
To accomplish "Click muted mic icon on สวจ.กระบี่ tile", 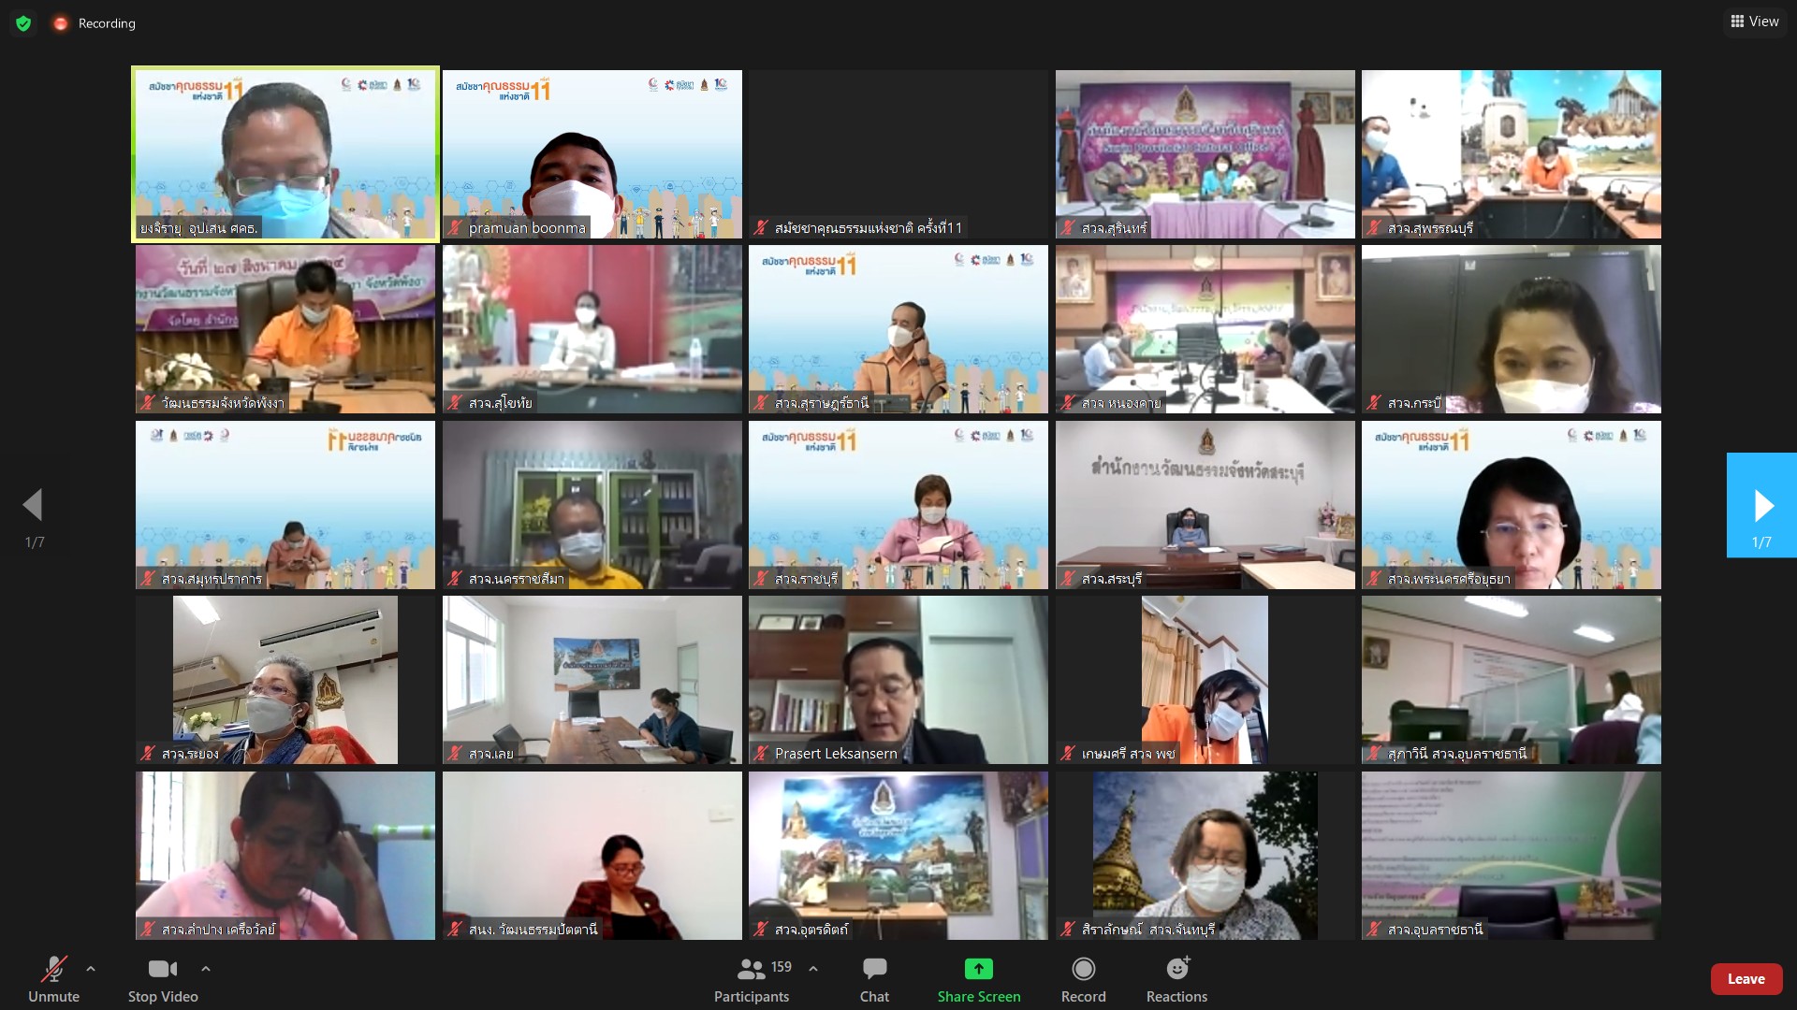I will [1374, 403].
